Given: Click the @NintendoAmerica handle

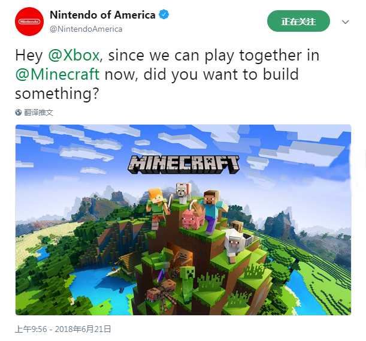Looking at the screenshot, I should [86, 29].
